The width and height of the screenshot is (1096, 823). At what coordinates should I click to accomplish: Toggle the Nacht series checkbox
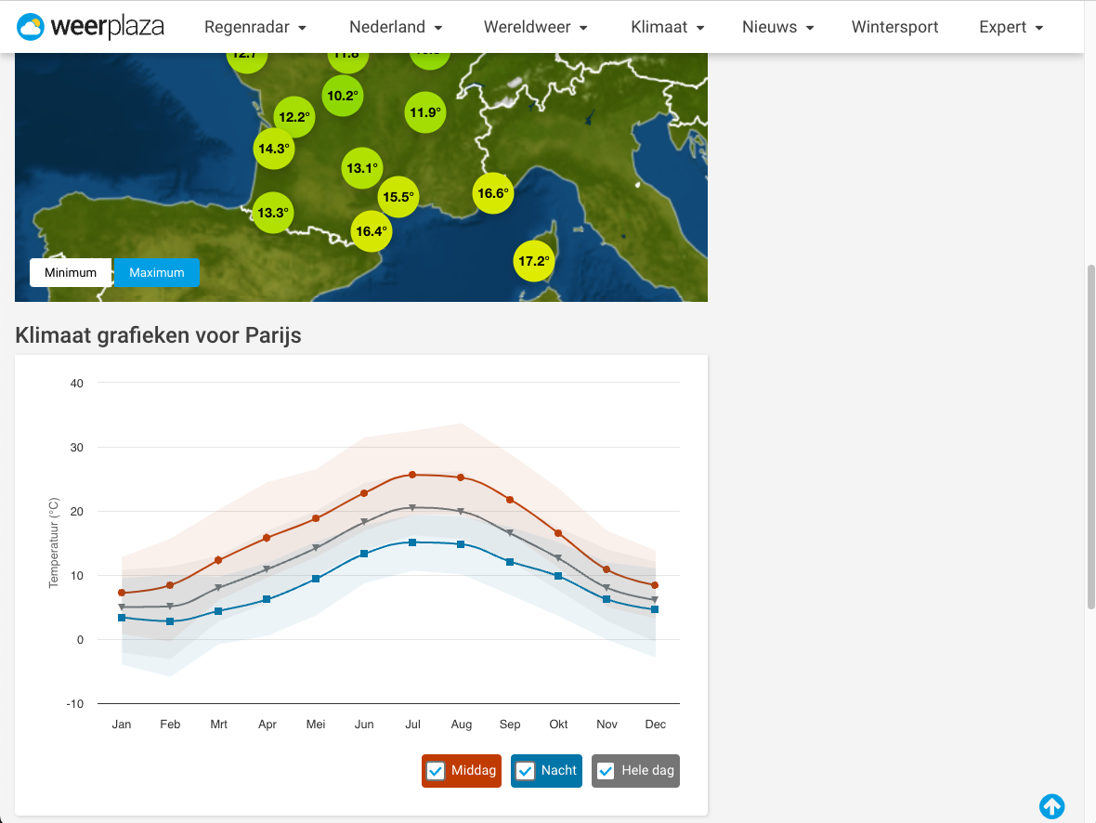[525, 771]
